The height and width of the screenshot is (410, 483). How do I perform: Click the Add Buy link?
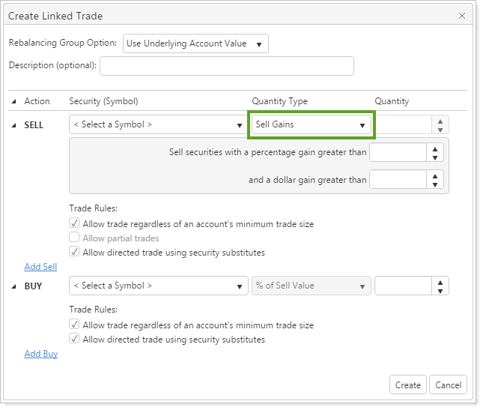(x=40, y=354)
